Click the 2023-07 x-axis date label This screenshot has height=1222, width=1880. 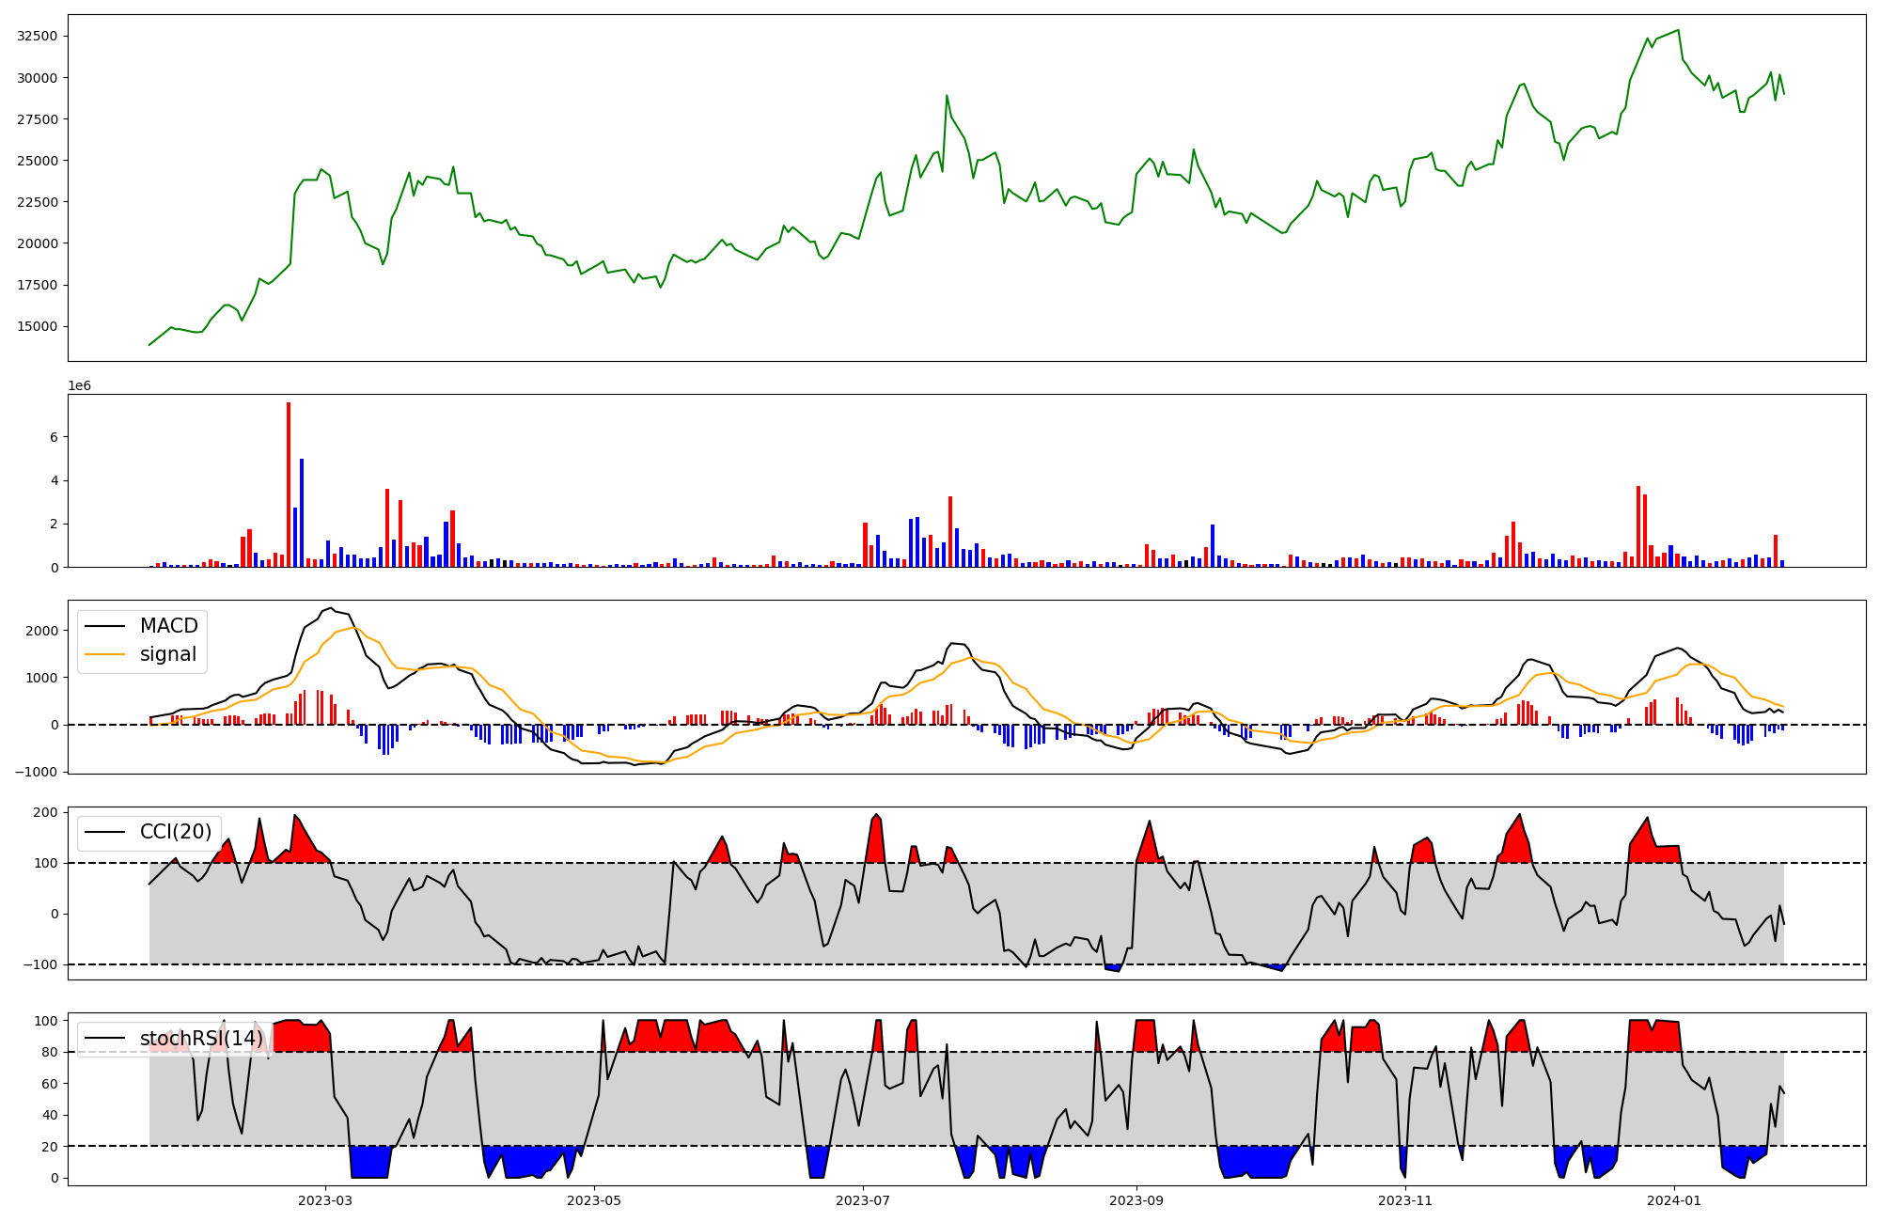click(863, 1200)
